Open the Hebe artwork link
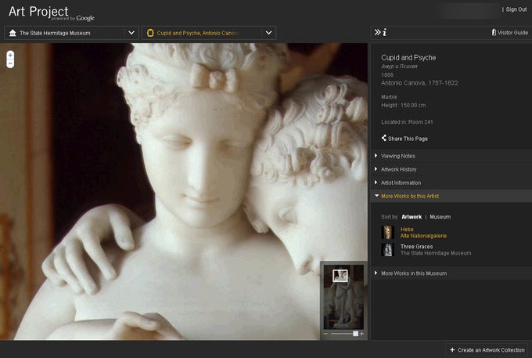The width and height of the screenshot is (532, 358). [407, 230]
